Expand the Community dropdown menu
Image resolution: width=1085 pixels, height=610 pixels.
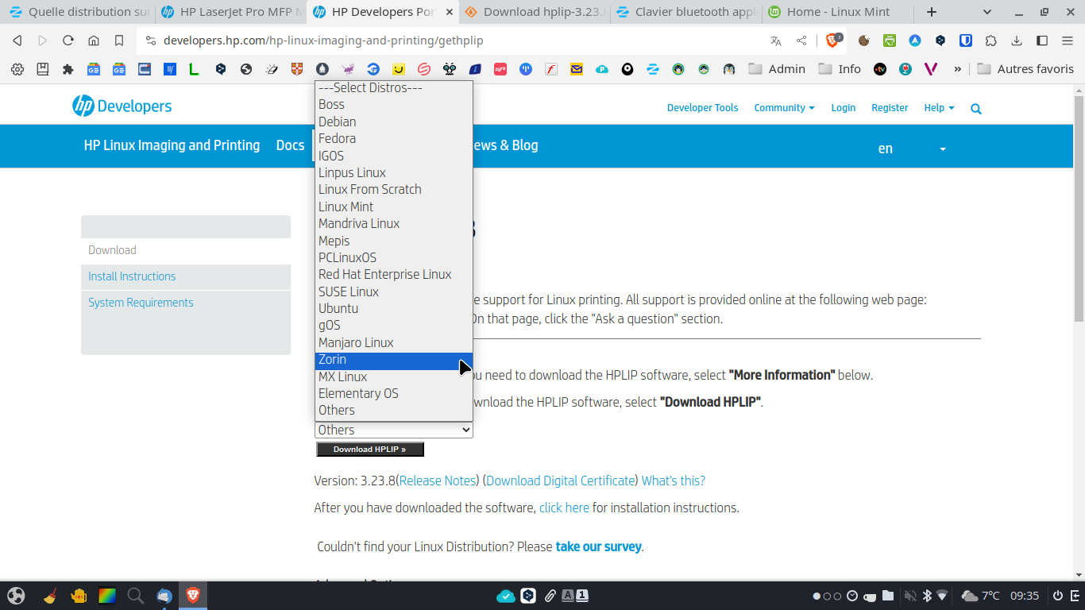tap(784, 108)
